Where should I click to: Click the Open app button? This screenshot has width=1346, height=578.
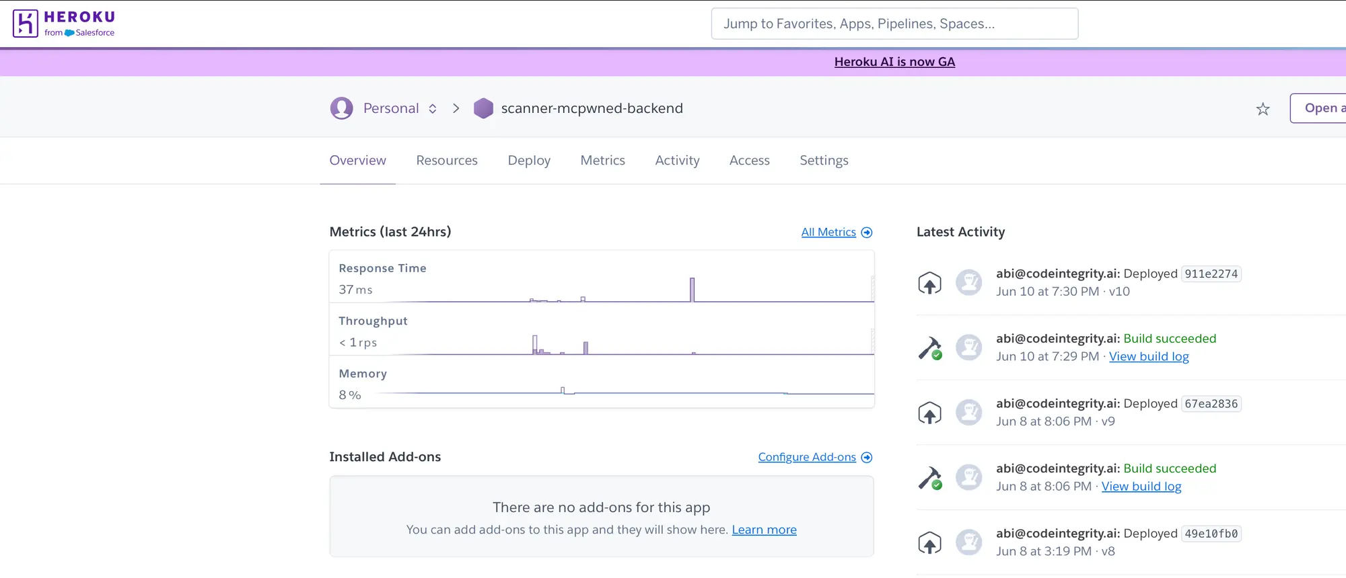pos(1319,108)
